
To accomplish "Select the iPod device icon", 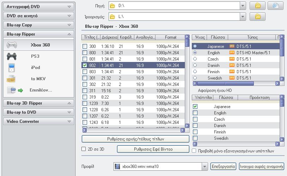I will coord(12,68).
